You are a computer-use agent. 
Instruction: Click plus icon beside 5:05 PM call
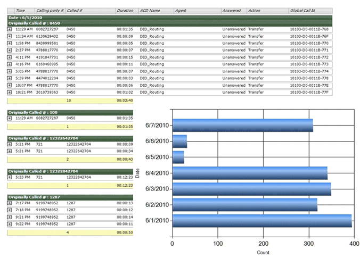pyautogui.click(x=10, y=71)
